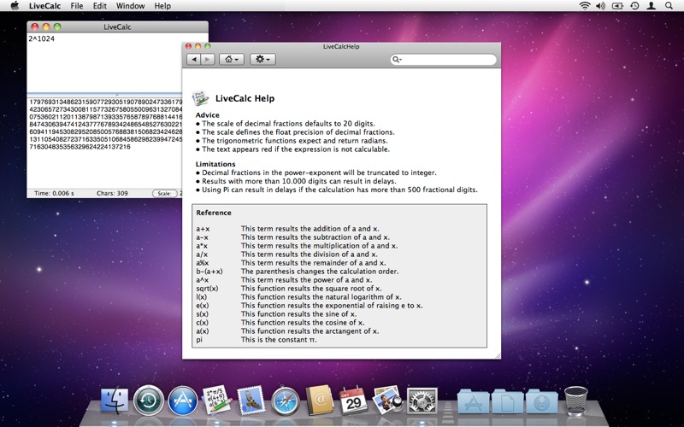
Task: Open the File menu
Action: [77, 6]
